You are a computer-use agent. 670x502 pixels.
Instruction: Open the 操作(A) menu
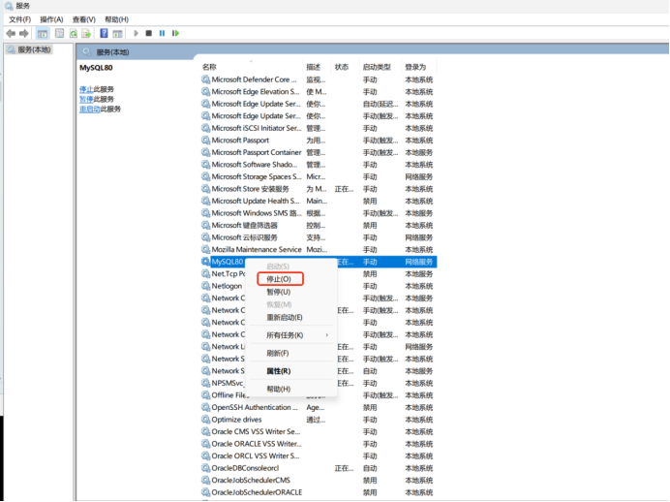51,19
